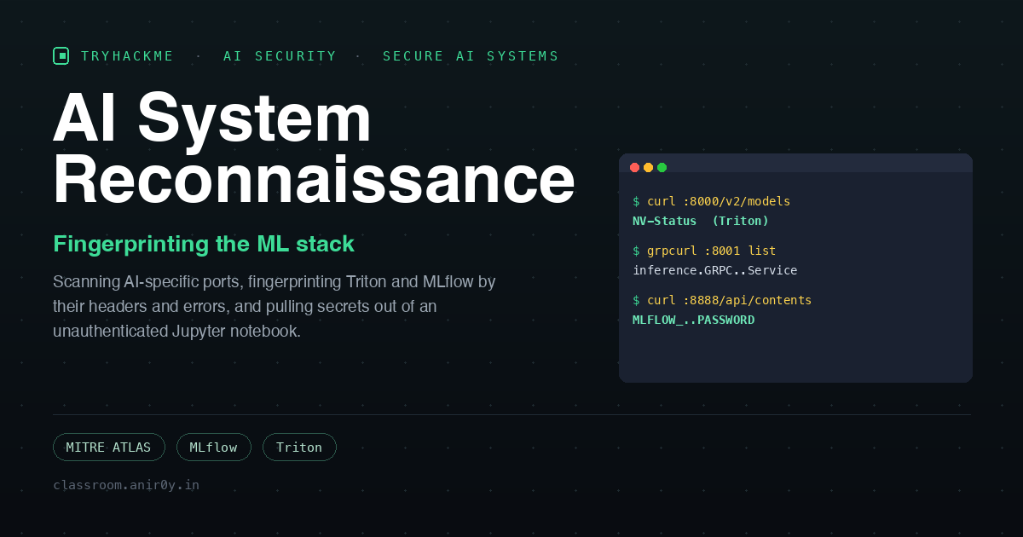
Task: Open the classroom.anir0y.in link
Action: point(126,485)
